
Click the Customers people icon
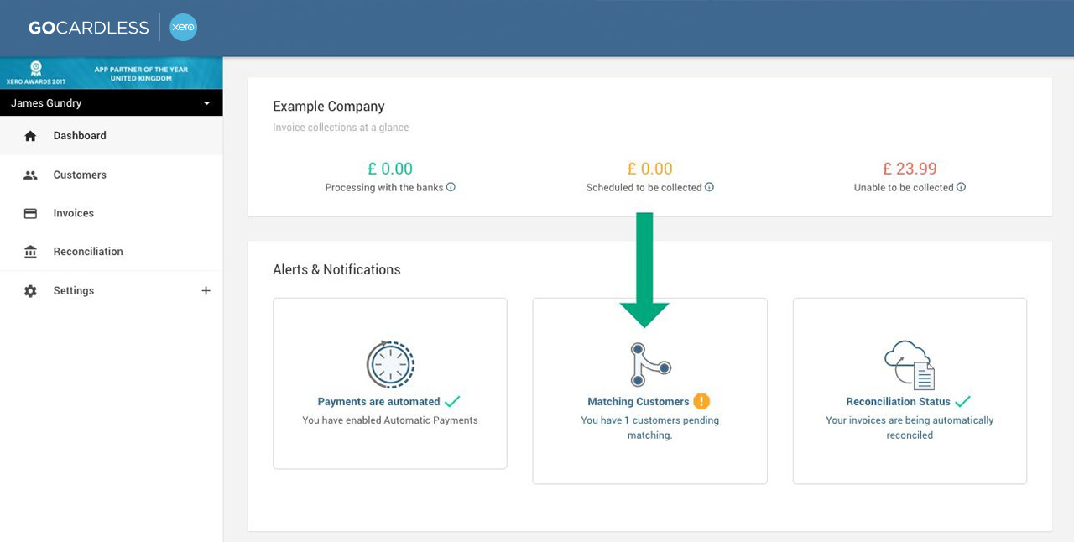tap(30, 175)
